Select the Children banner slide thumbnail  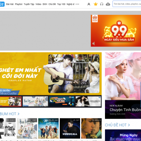88,101
